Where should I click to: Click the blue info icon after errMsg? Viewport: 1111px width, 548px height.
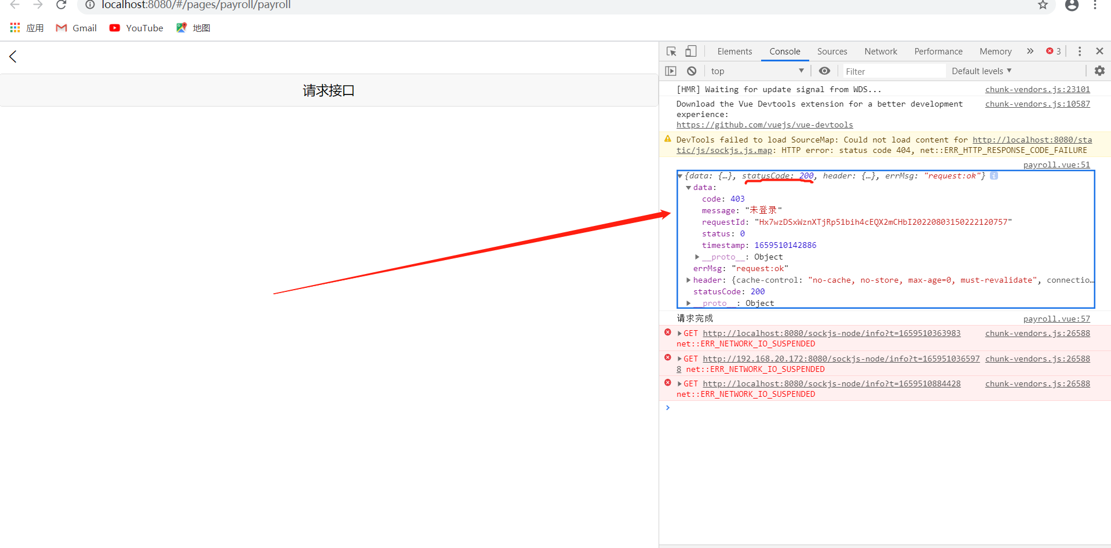994,176
